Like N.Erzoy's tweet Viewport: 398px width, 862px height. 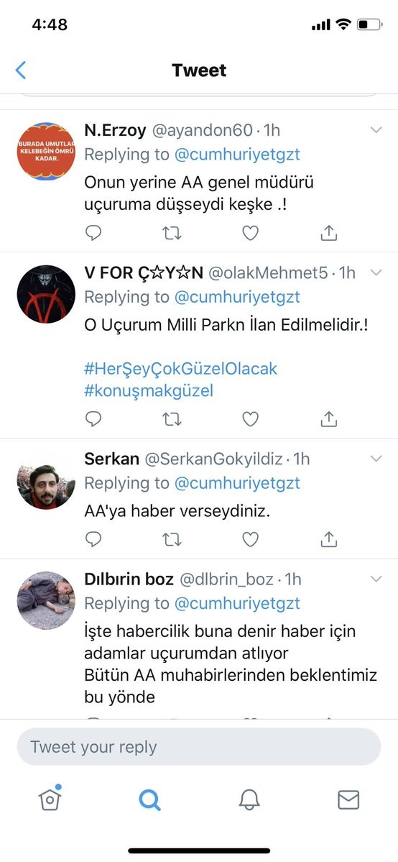click(251, 234)
